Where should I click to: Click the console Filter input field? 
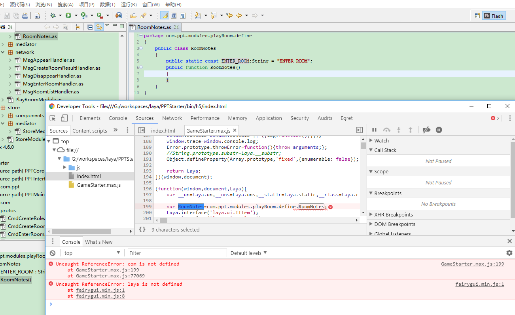tap(177, 253)
